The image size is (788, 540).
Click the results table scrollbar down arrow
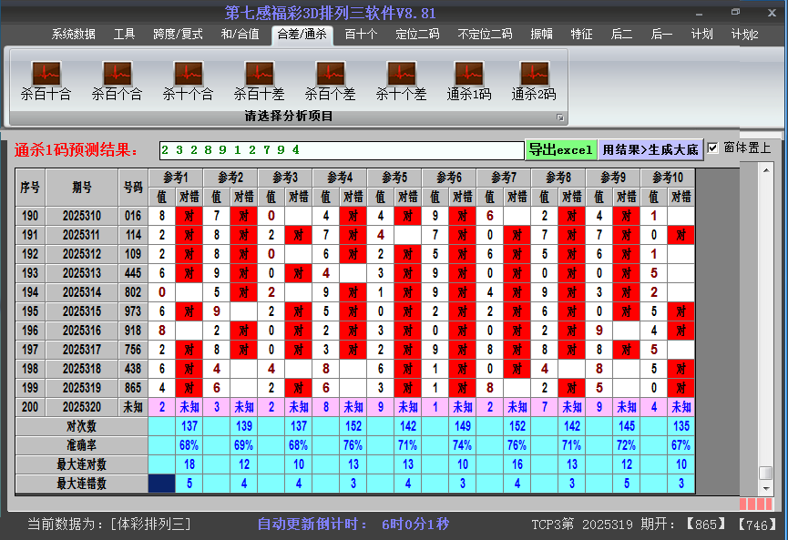tap(766, 487)
